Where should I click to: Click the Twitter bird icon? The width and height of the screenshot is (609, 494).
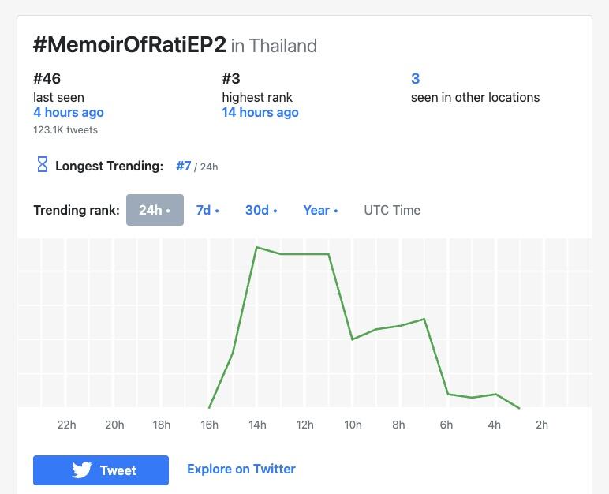click(x=81, y=470)
